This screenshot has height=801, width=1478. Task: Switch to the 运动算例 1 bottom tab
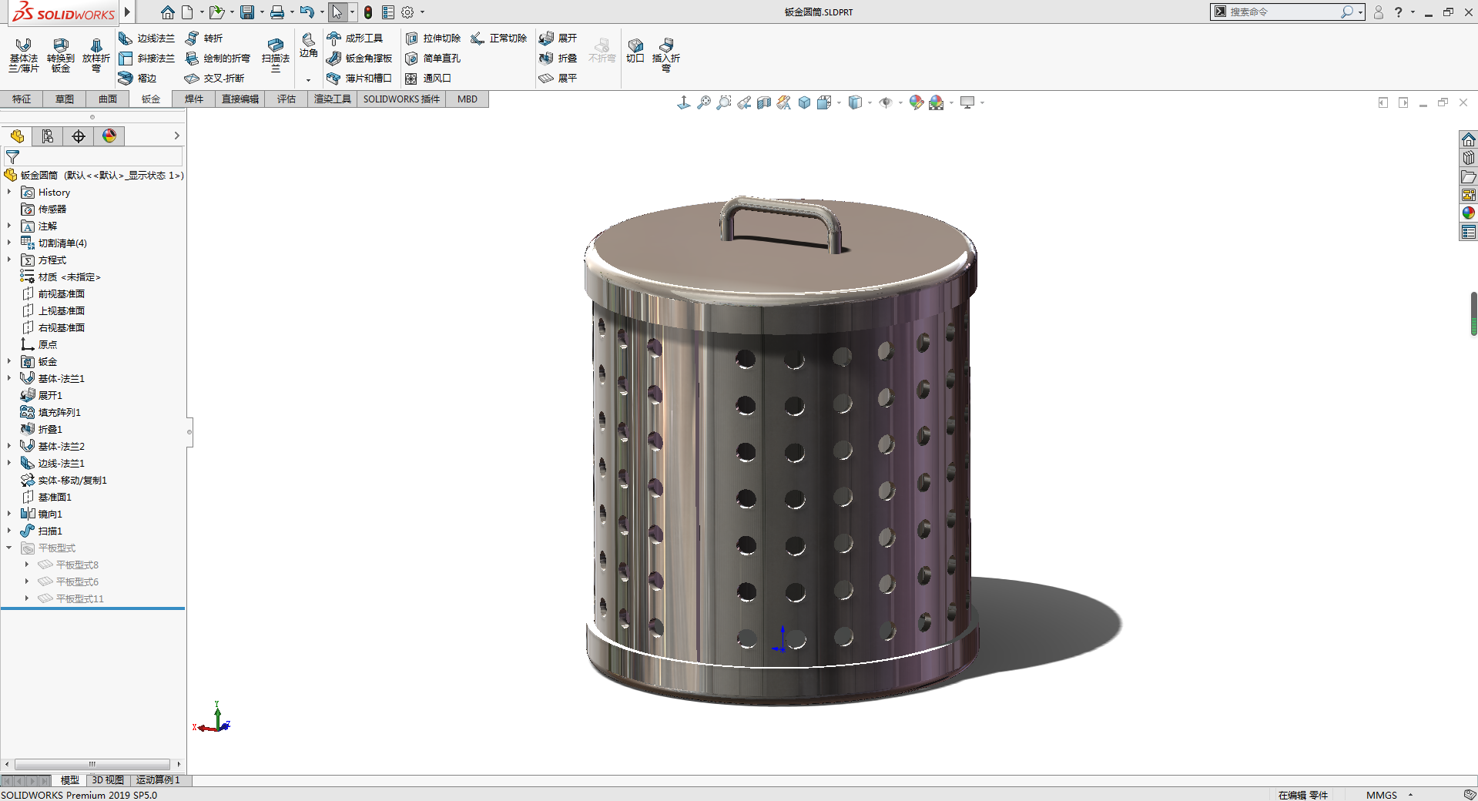(158, 780)
